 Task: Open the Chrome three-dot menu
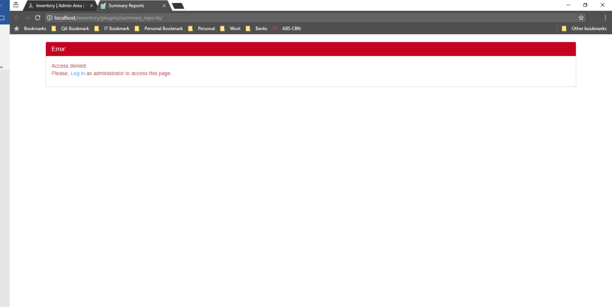click(x=605, y=18)
